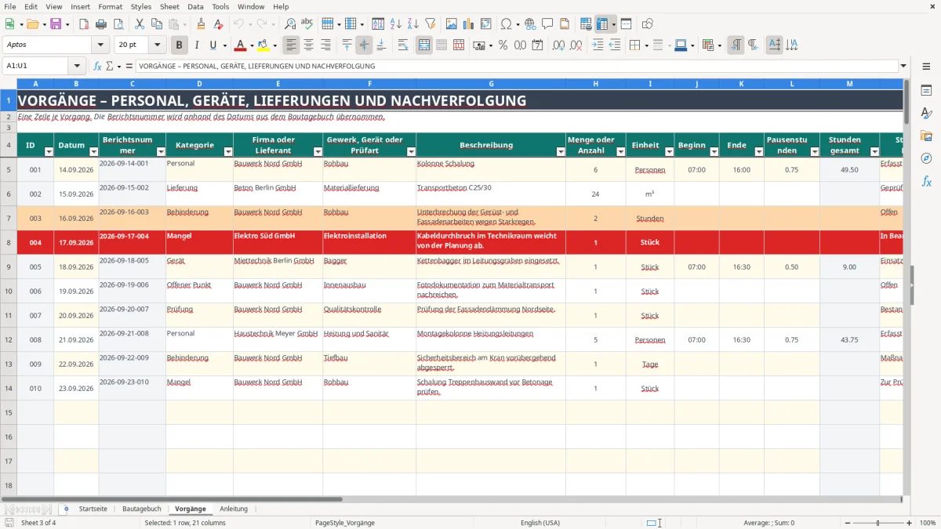
Task: Toggle Center Vertically alignment
Action: coord(364,45)
